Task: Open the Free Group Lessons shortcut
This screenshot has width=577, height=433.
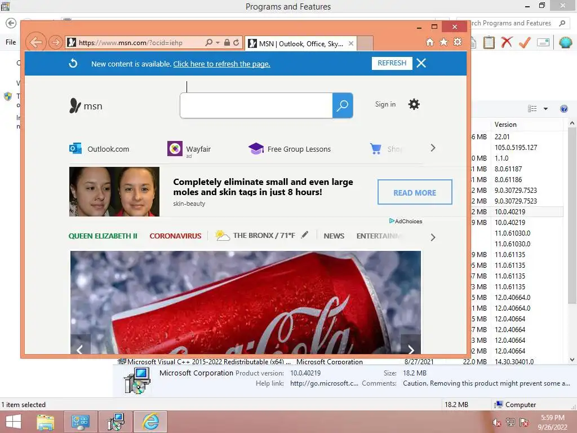Action: [290, 149]
